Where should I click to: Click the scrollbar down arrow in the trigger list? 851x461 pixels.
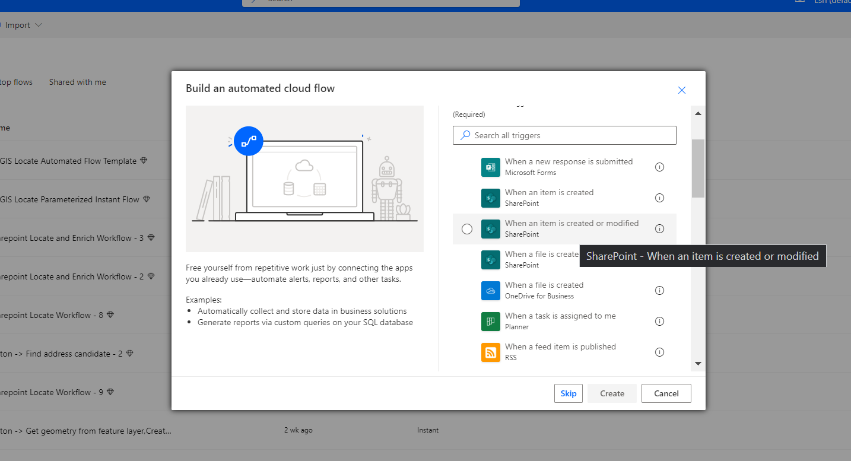pyautogui.click(x=698, y=363)
